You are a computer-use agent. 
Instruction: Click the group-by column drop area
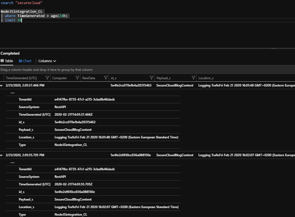(46, 70)
